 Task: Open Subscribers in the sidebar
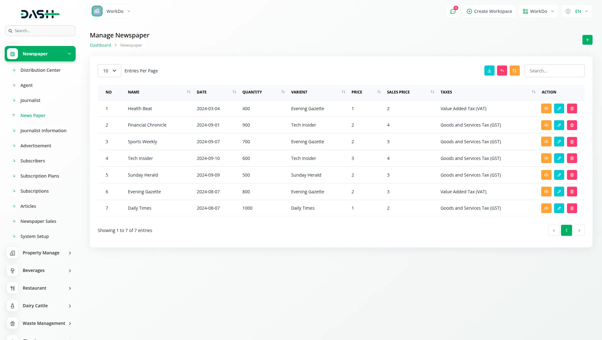(32, 161)
